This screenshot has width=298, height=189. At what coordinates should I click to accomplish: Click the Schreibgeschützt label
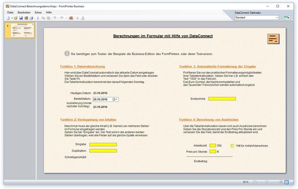click(x=75, y=157)
